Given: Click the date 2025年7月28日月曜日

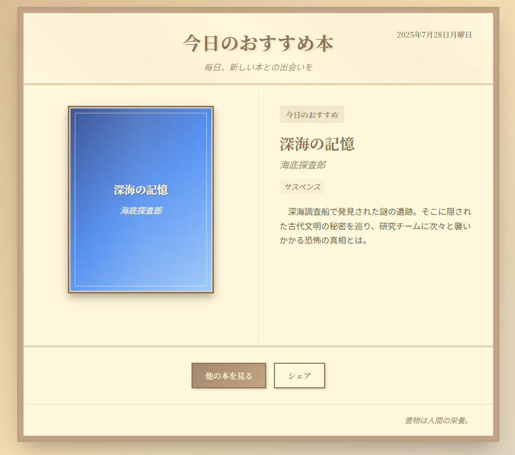Looking at the screenshot, I should 434,35.
